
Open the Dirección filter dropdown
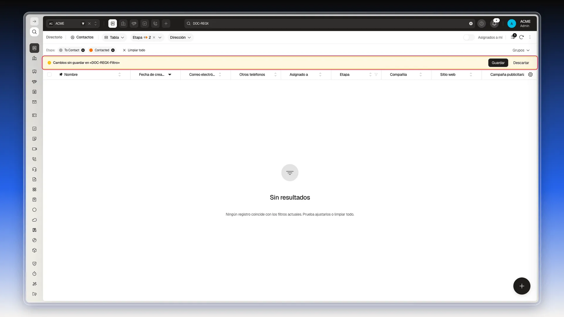coord(180,38)
